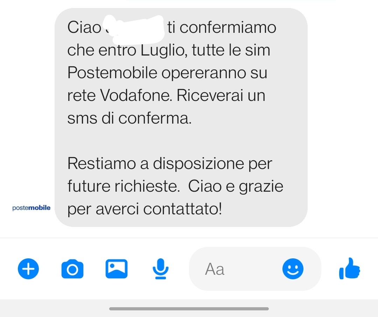Open the photo gallery picker icon
The width and height of the screenshot is (378, 317).
pos(117,269)
